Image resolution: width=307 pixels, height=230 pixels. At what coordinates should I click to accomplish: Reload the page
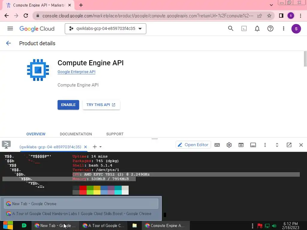pyautogui.click(x=26, y=16)
